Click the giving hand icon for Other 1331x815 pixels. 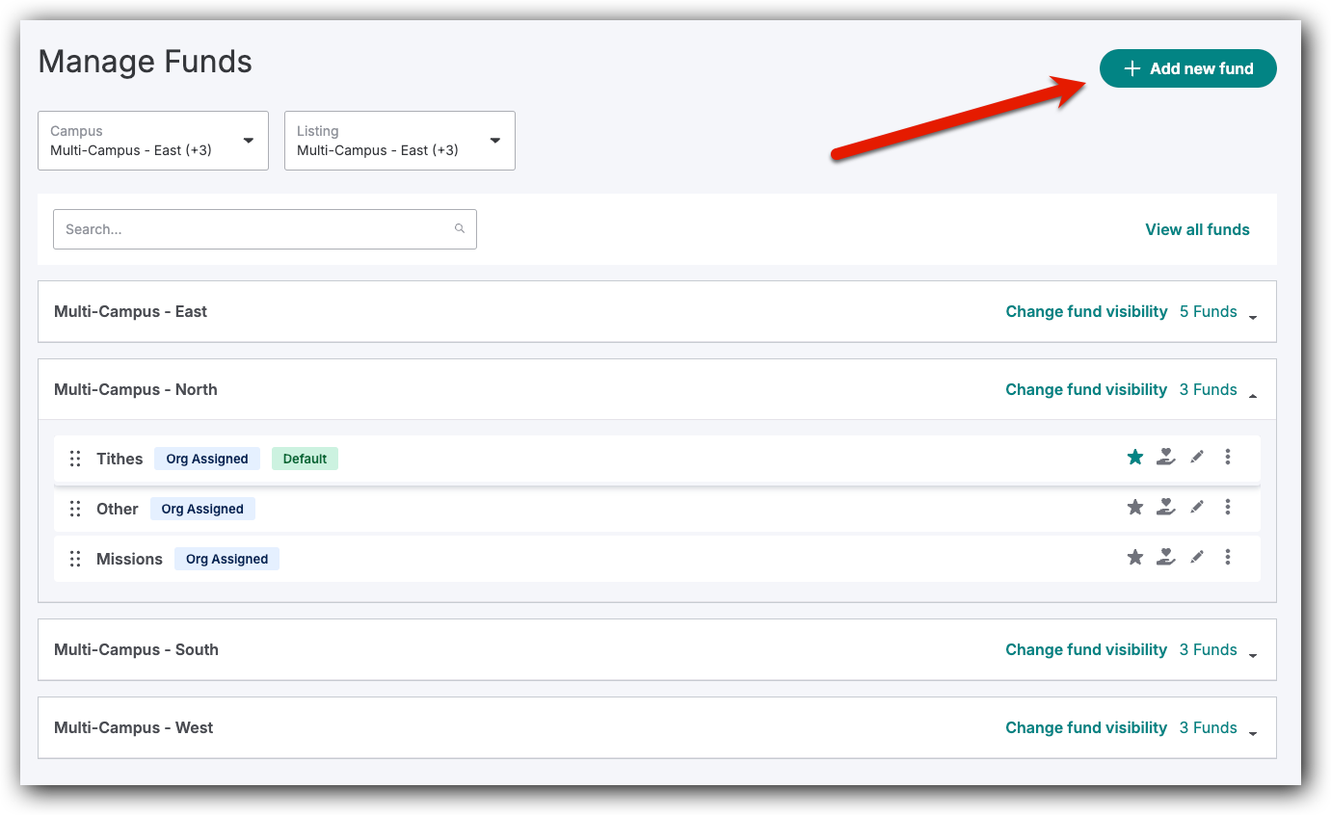click(x=1166, y=507)
